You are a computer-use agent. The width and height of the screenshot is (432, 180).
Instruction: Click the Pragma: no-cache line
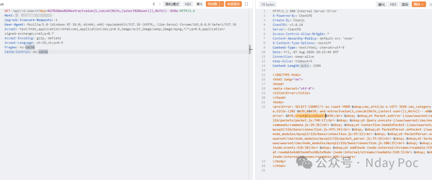20,47
